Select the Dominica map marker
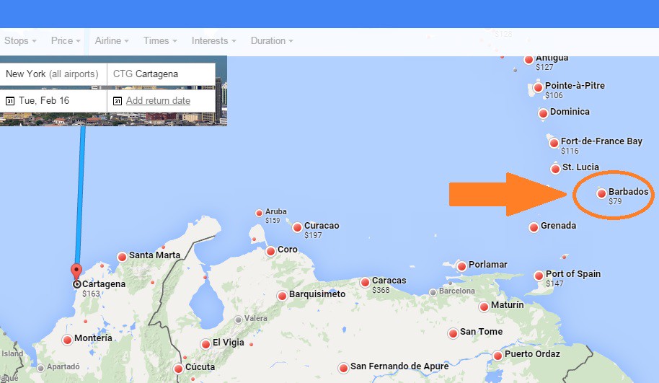659x383 pixels. 543,113
